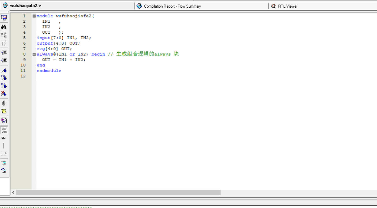Click 'IN1' port declaration on line 2
The image size is (377, 208).
click(46, 21)
